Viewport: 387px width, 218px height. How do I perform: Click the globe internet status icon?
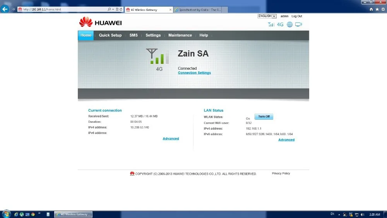click(x=289, y=24)
